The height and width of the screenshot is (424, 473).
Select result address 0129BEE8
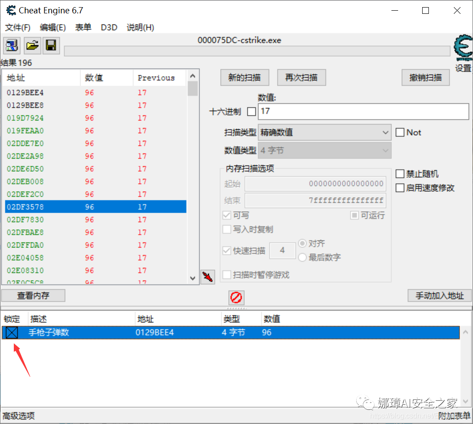point(25,105)
